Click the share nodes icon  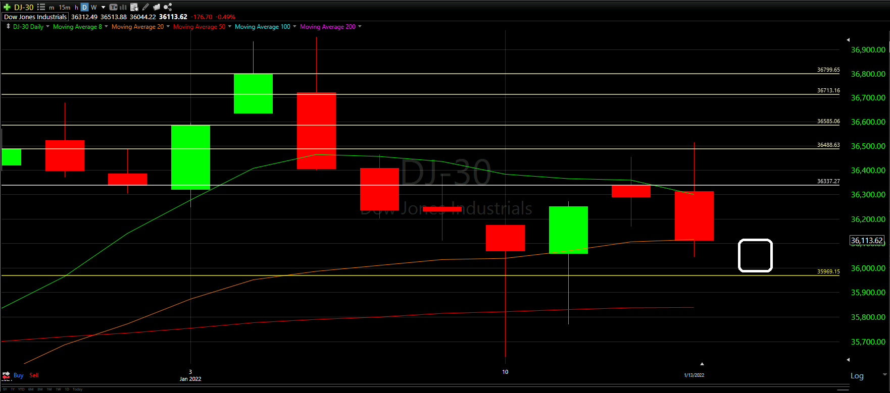pyautogui.click(x=168, y=7)
